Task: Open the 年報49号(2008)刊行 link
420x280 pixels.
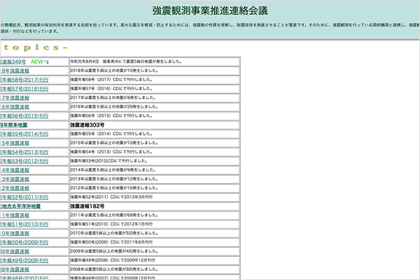Action: [x=24, y=260]
